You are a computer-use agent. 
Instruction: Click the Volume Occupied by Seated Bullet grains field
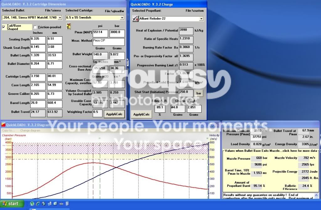pyautogui.click(x=100, y=94)
